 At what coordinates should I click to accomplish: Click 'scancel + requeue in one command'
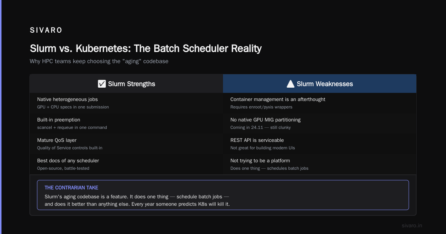(x=72, y=127)
